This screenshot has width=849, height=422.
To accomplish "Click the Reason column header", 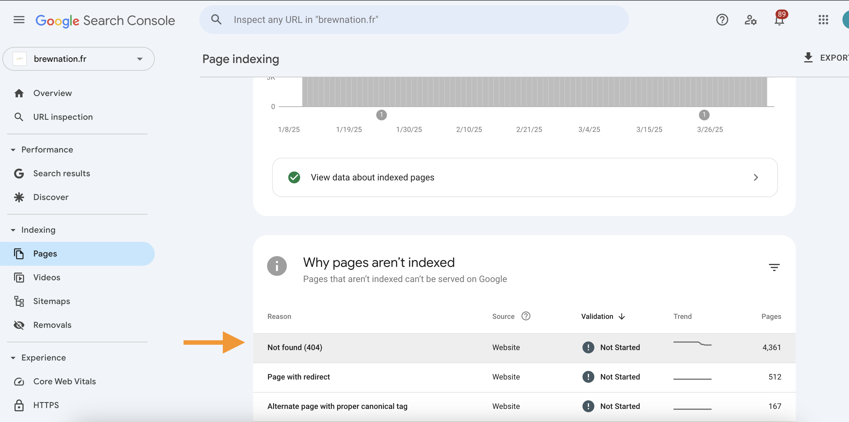I will tap(279, 316).
